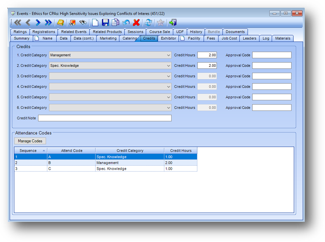
Task: Go to the next record
Action: click(38, 22)
